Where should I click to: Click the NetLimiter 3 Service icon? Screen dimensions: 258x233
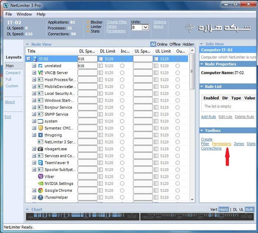pyautogui.click(x=41, y=142)
